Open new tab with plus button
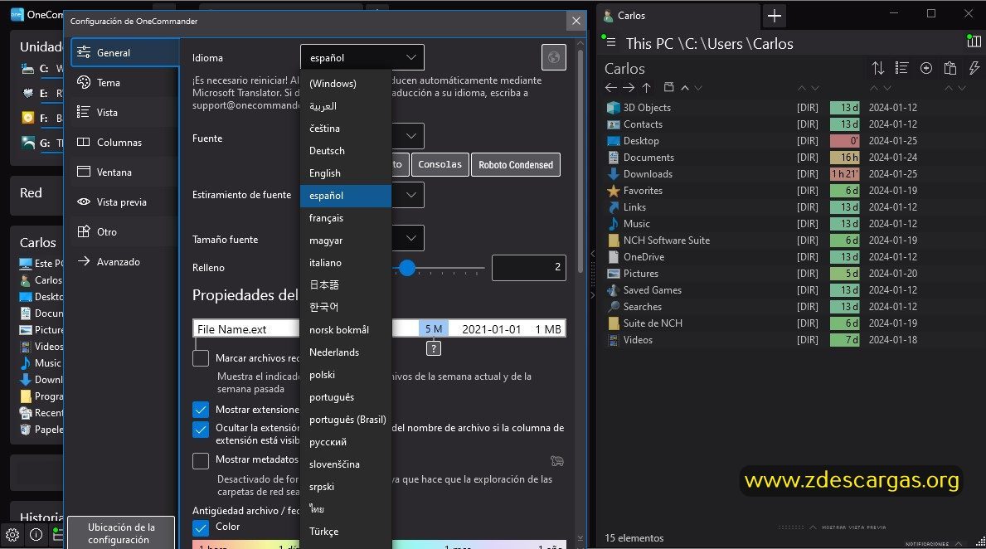The width and height of the screenshot is (986, 549). [x=775, y=16]
